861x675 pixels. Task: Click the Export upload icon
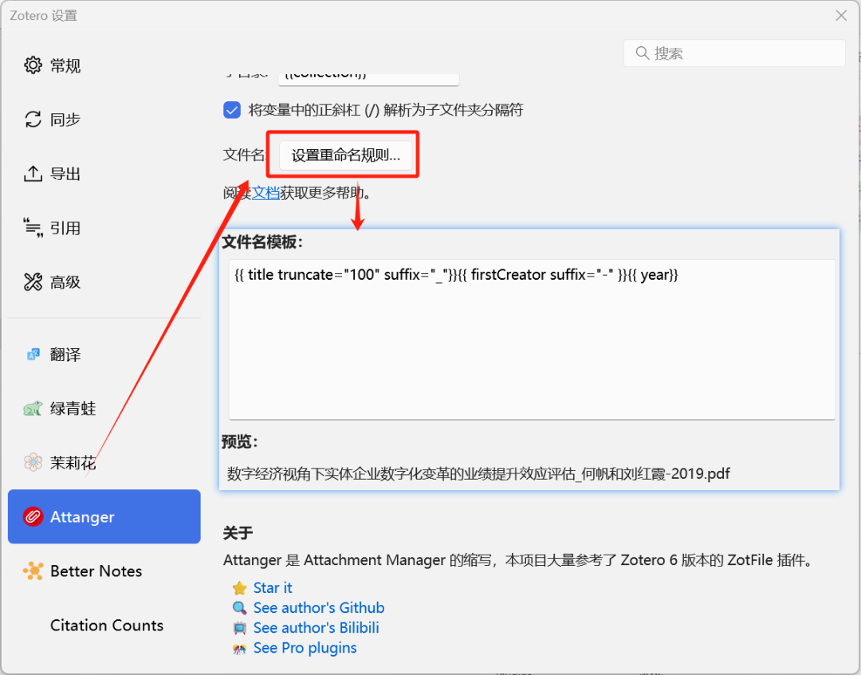(x=33, y=174)
